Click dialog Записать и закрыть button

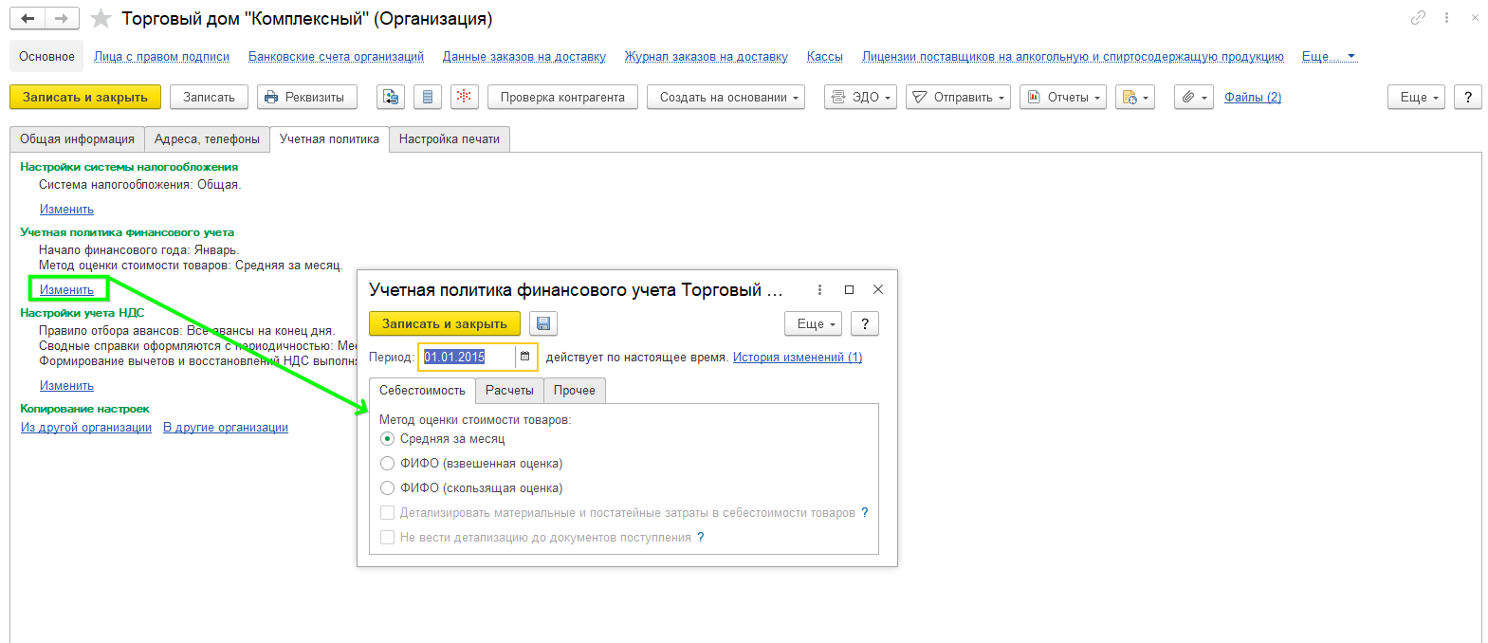point(445,323)
